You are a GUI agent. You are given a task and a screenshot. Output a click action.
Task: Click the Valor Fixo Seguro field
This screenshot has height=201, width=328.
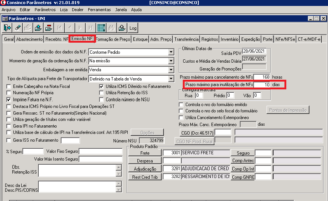coord(101,151)
